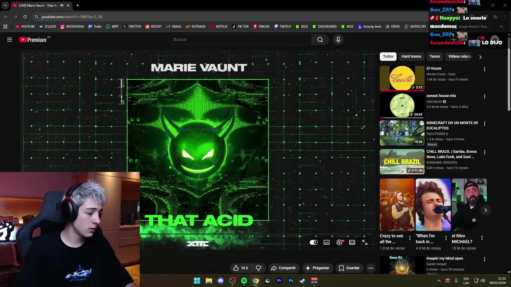Open CHILL BRAZIL video title

[x=452, y=154]
